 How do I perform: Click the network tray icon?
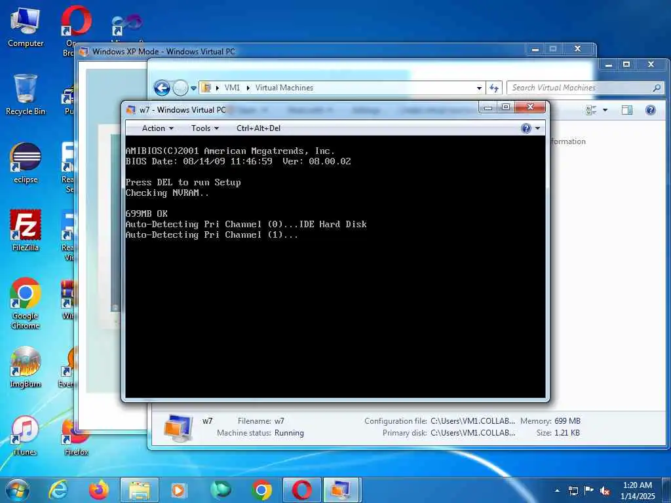pyautogui.click(x=573, y=491)
